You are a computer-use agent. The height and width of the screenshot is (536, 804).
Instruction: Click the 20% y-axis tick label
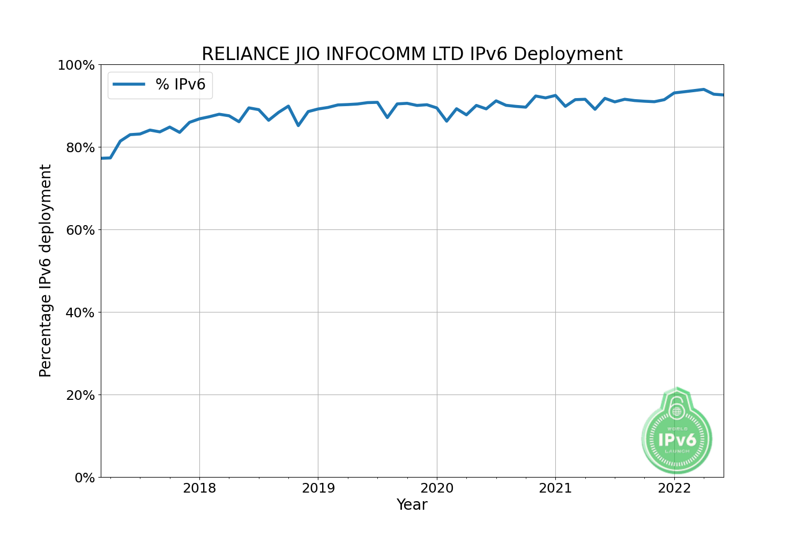79,395
